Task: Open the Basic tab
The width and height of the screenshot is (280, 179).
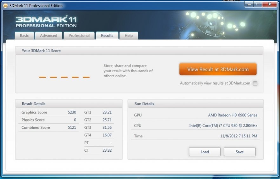Action: [x=24, y=36]
